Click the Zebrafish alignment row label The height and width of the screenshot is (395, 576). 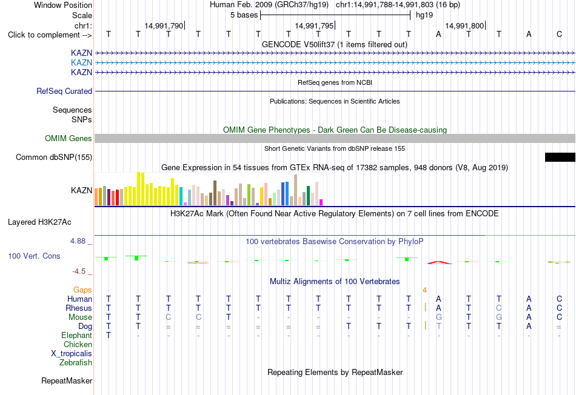76,362
